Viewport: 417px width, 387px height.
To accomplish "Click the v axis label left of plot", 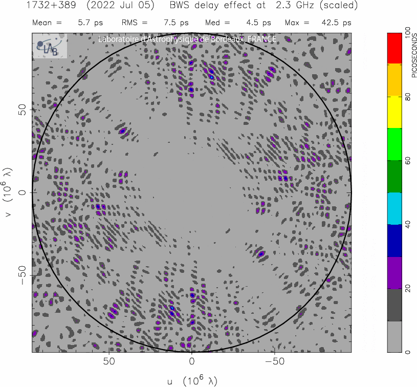I will 8,192.
